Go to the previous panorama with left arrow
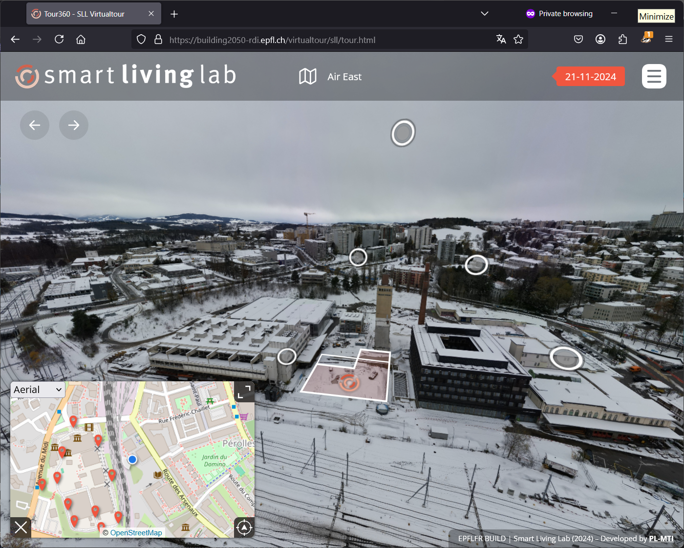 [x=35, y=125]
